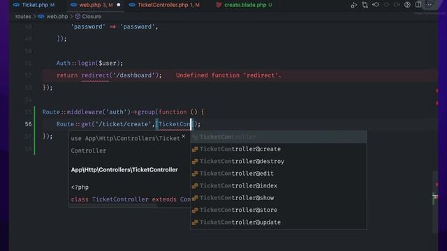Click the icon beside TicketController@store
The height and width of the screenshot is (251, 447).
(195, 211)
